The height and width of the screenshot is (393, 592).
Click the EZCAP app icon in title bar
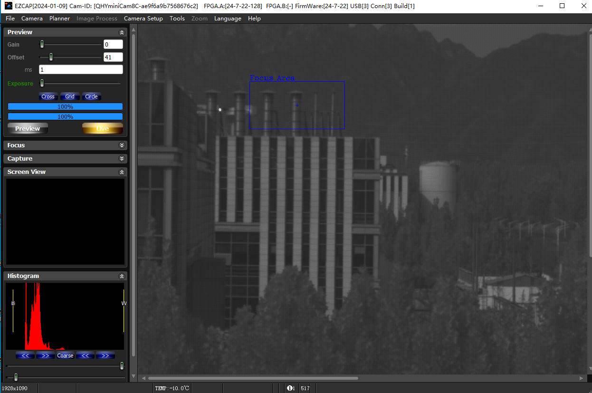8,6
